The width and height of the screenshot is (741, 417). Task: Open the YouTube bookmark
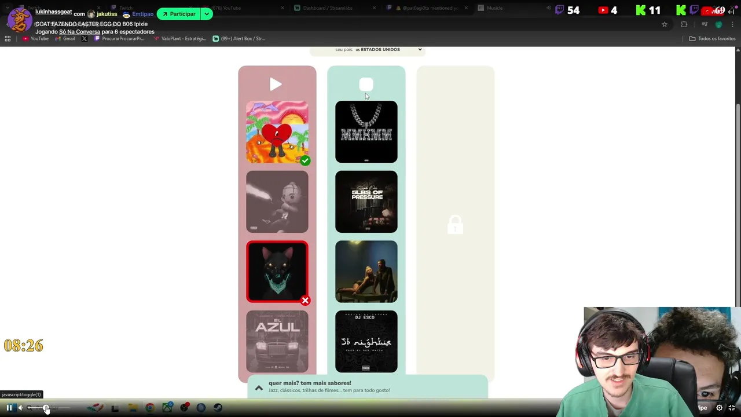click(x=36, y=39)
